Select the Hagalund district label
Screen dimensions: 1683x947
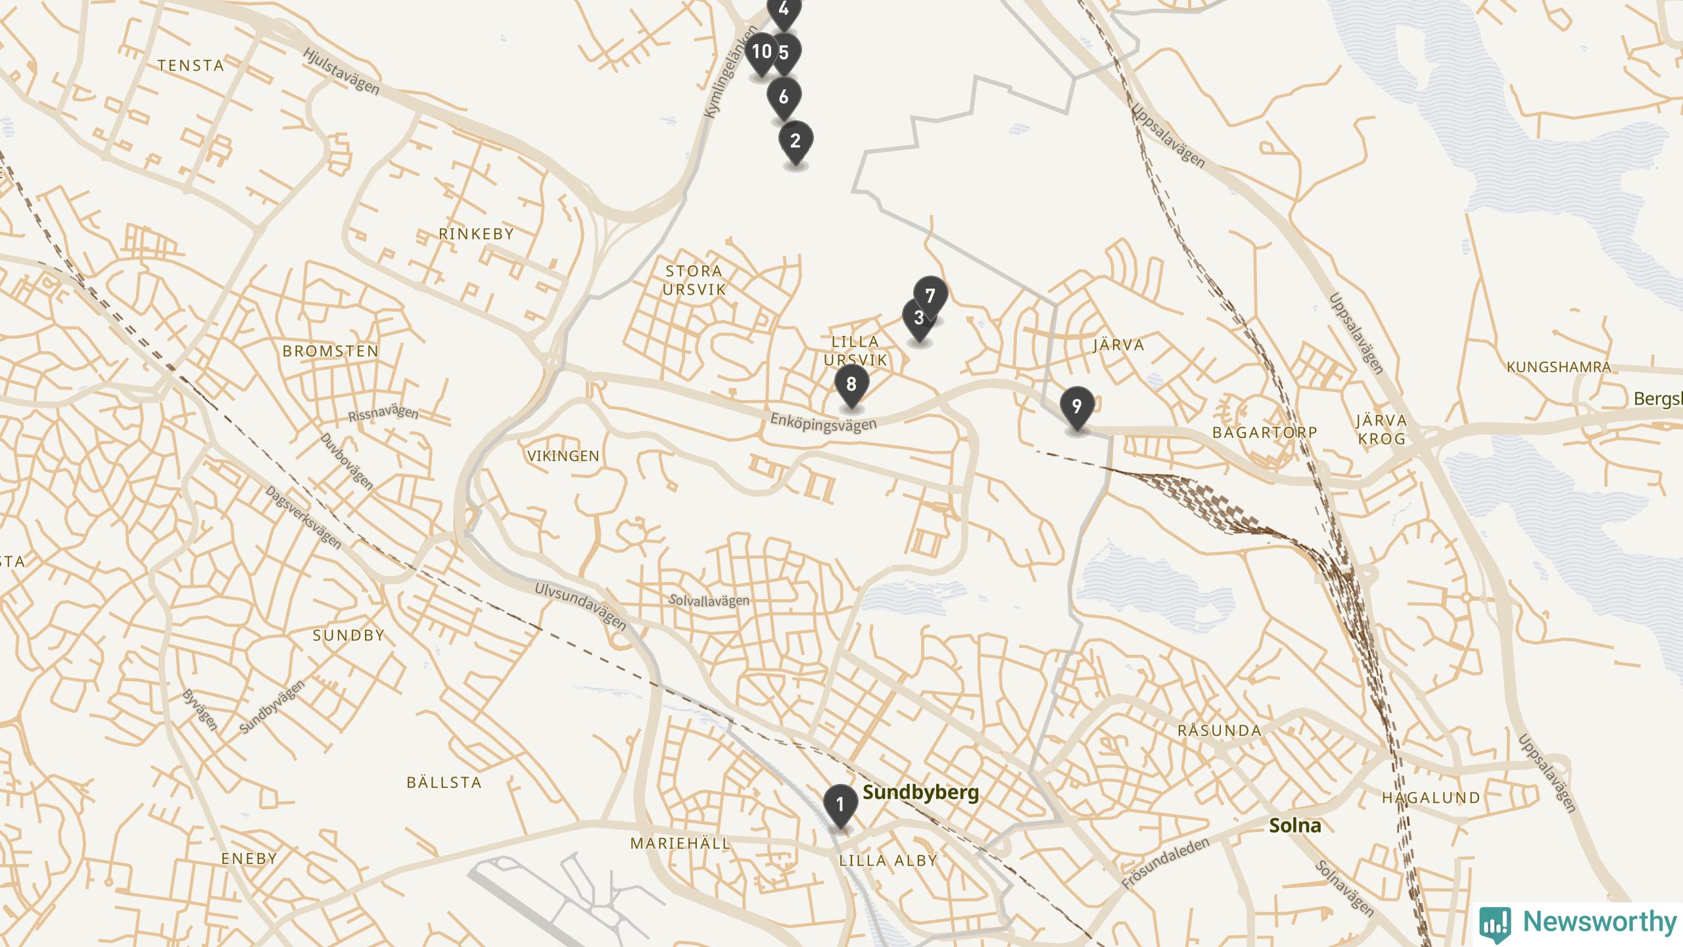coord(1431,798)
